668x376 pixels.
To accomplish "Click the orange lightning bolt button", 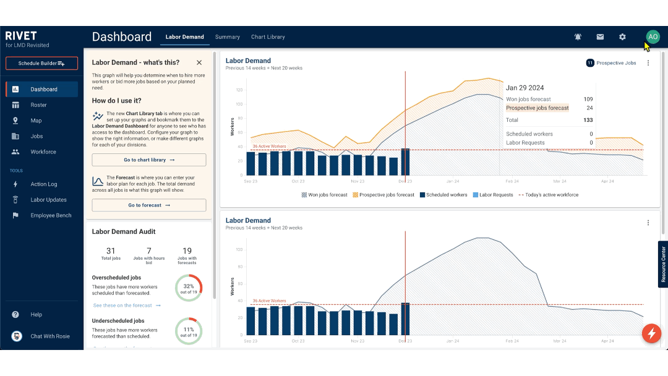I will [650, 334].
